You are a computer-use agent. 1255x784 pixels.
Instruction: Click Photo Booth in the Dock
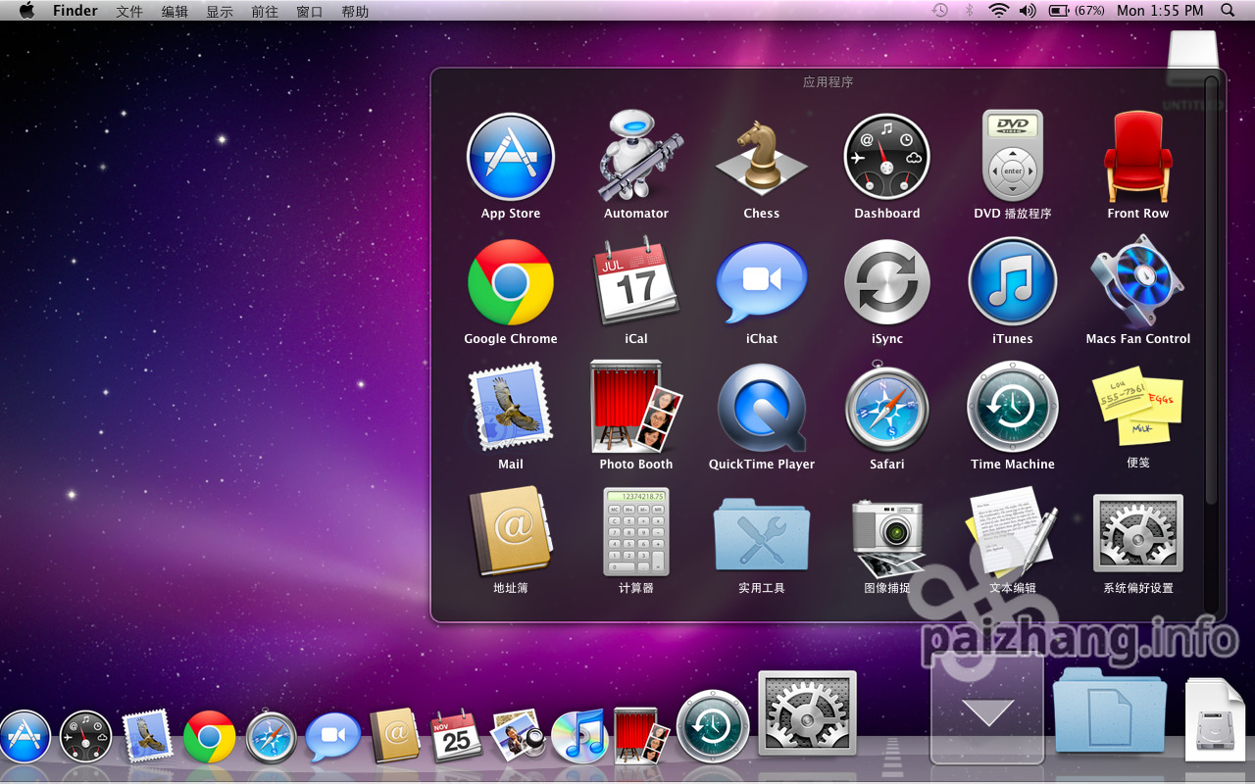(x=641, y=736)
